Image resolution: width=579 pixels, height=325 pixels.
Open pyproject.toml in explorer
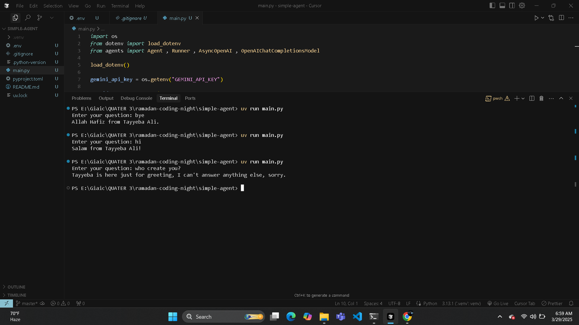[x=32, y=79]
